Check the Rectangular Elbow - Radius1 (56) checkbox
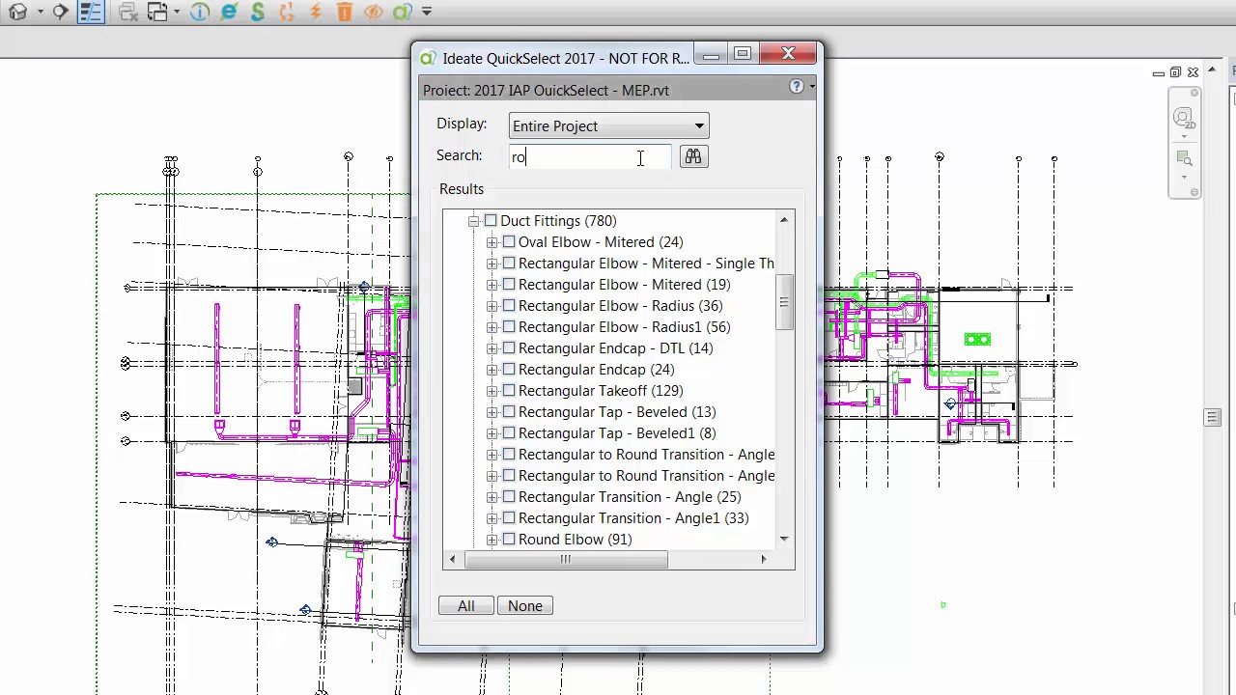This screenshot has width=1236, height=695. point(509,327)
